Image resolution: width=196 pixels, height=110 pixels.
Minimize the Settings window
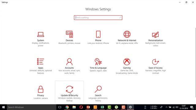[180, 2]
